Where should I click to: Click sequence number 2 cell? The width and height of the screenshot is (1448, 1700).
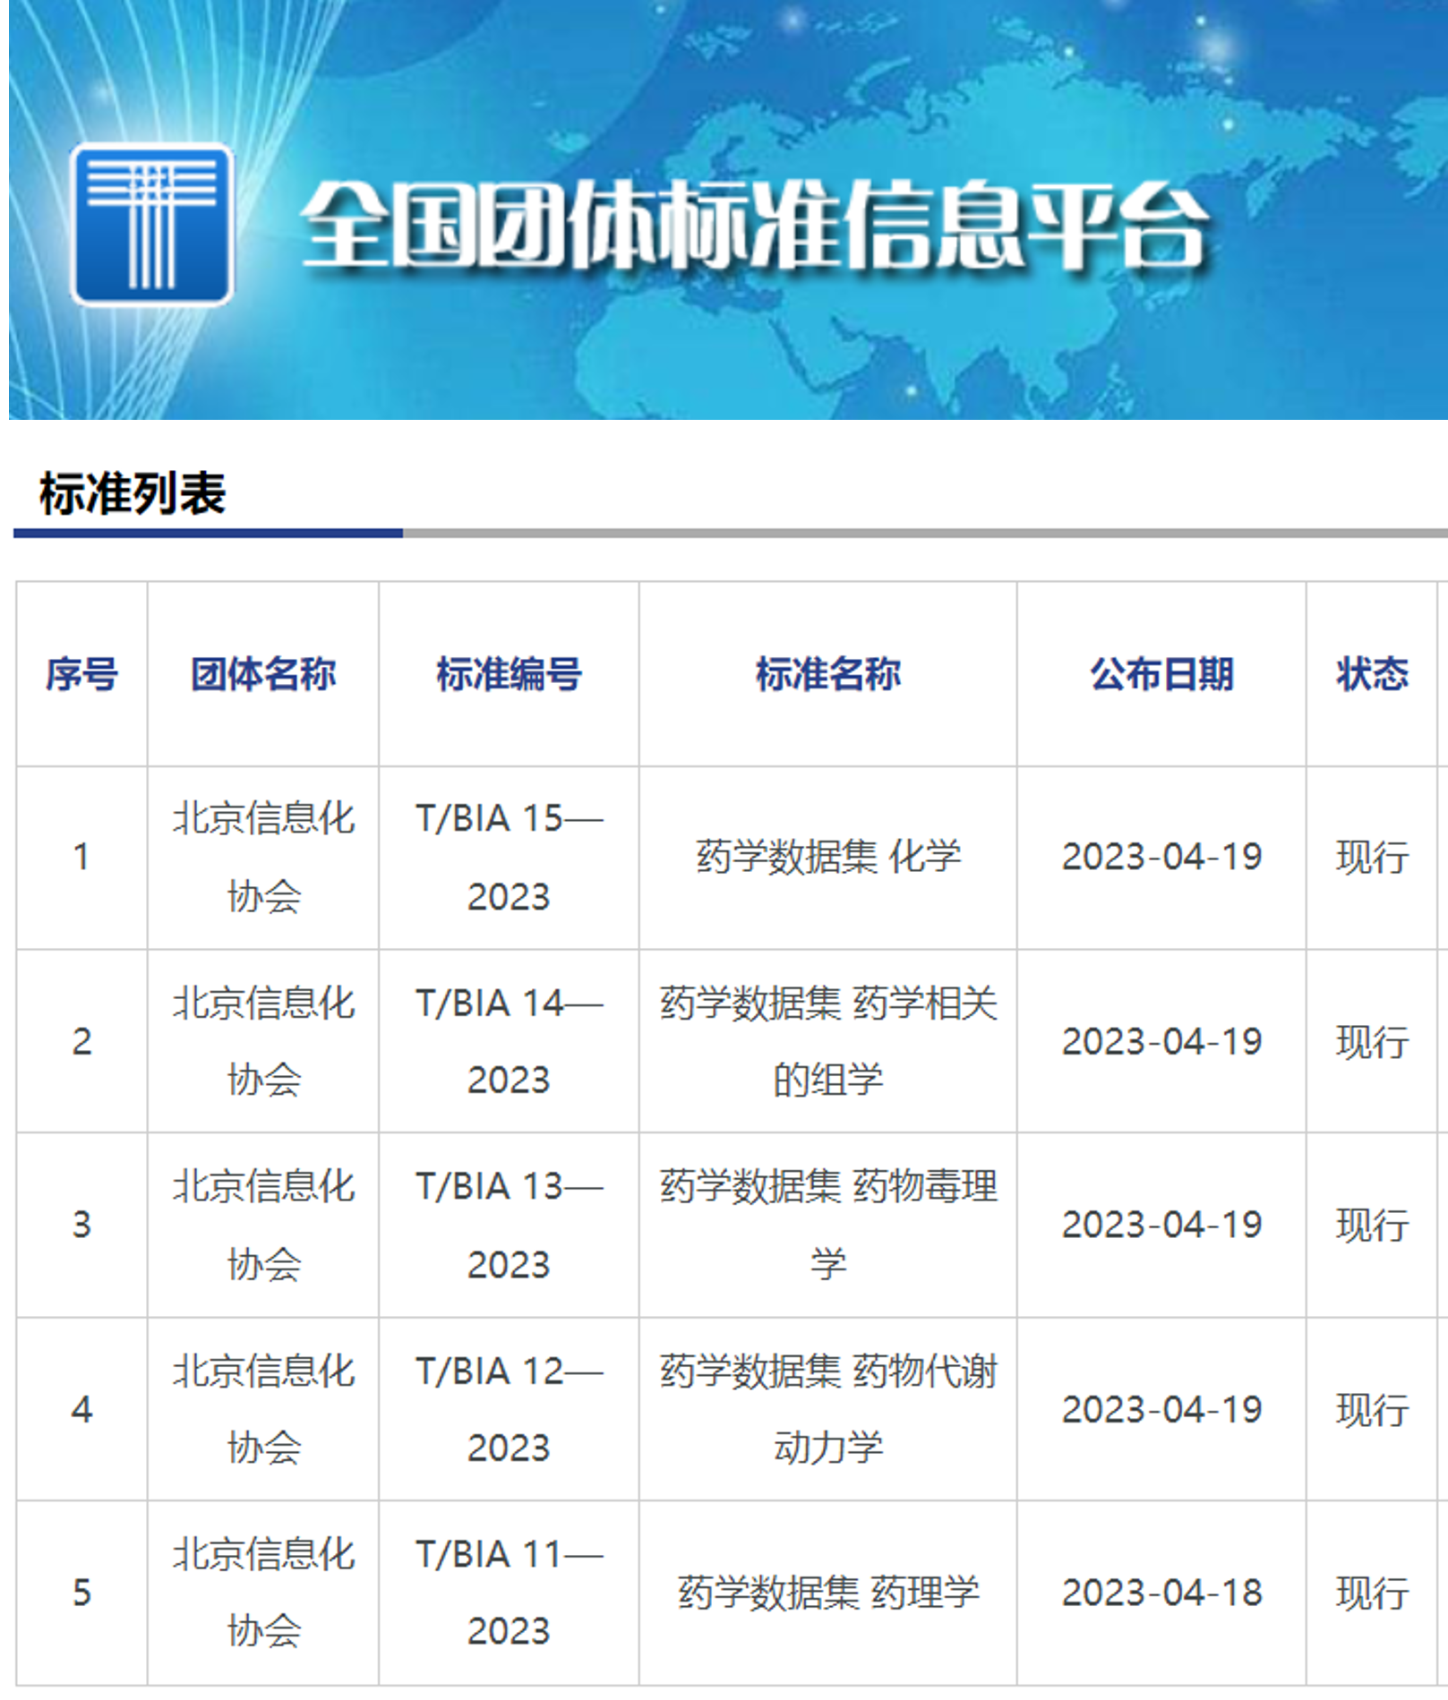(81, 1041)
